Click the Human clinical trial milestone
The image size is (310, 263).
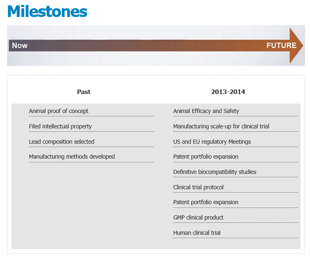pyautogui.click(x=197, y=233)
